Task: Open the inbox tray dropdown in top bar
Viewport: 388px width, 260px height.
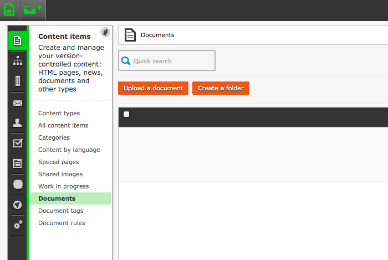Action: [32, 10]
